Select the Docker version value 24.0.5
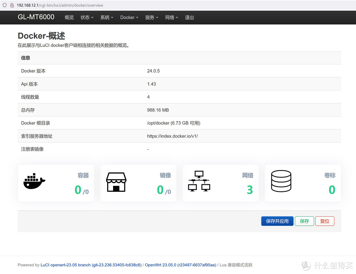The image size is (356, 274). (x=153, y=71)
